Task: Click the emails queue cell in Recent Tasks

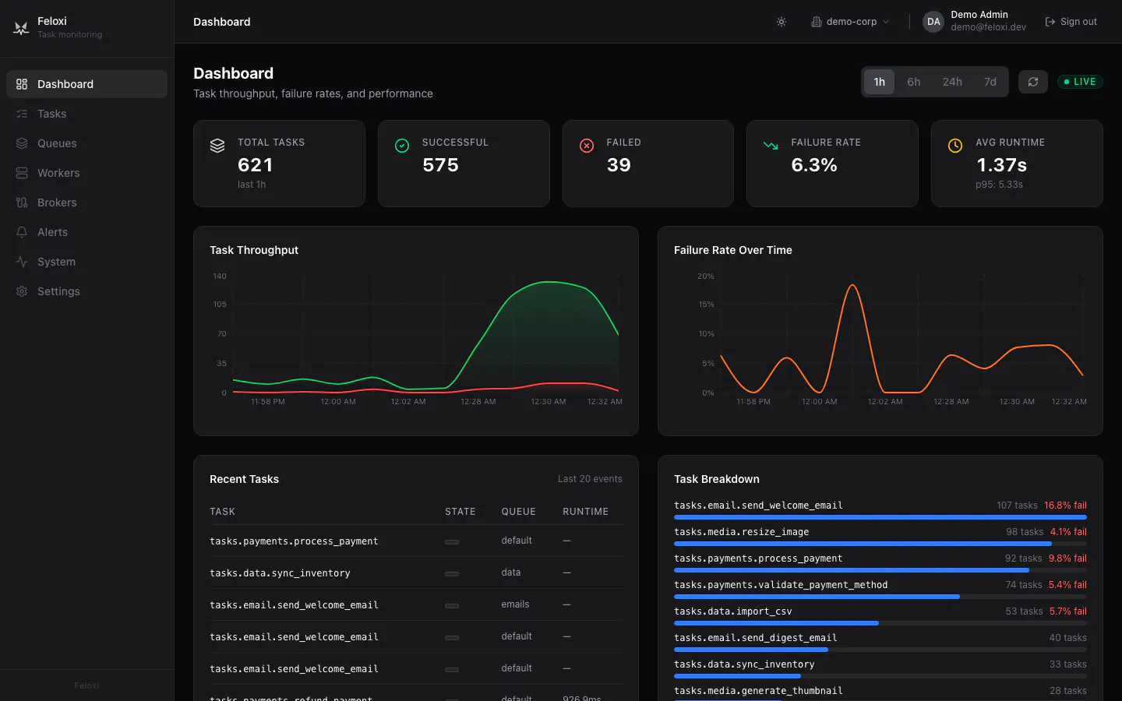Action: [515, 604]
